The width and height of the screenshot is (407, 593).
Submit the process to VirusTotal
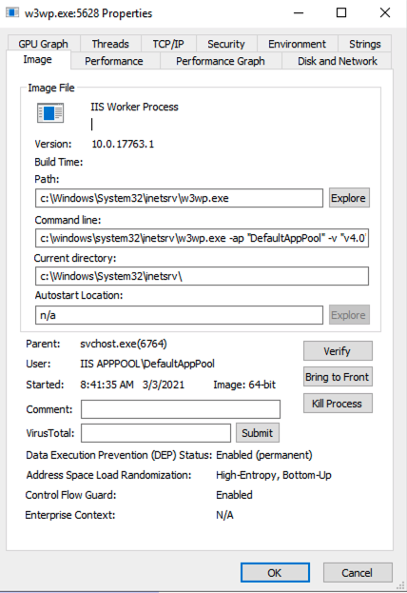pos(258,433)
